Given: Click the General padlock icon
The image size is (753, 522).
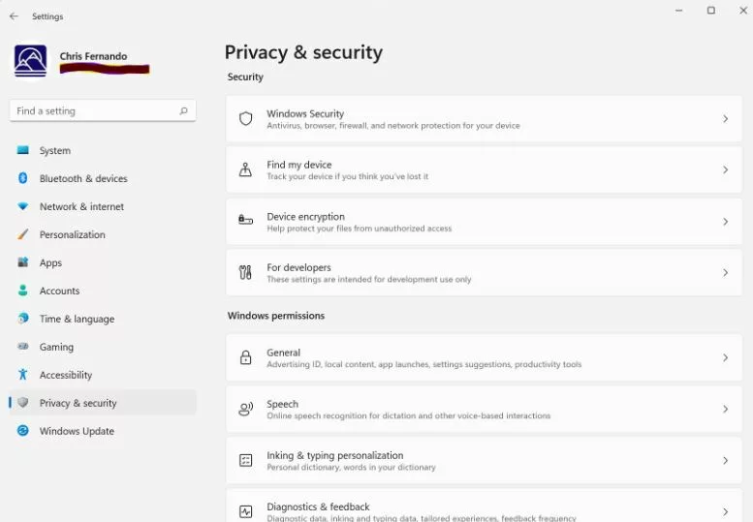Looking at the screenshot, I should point(245,357).
